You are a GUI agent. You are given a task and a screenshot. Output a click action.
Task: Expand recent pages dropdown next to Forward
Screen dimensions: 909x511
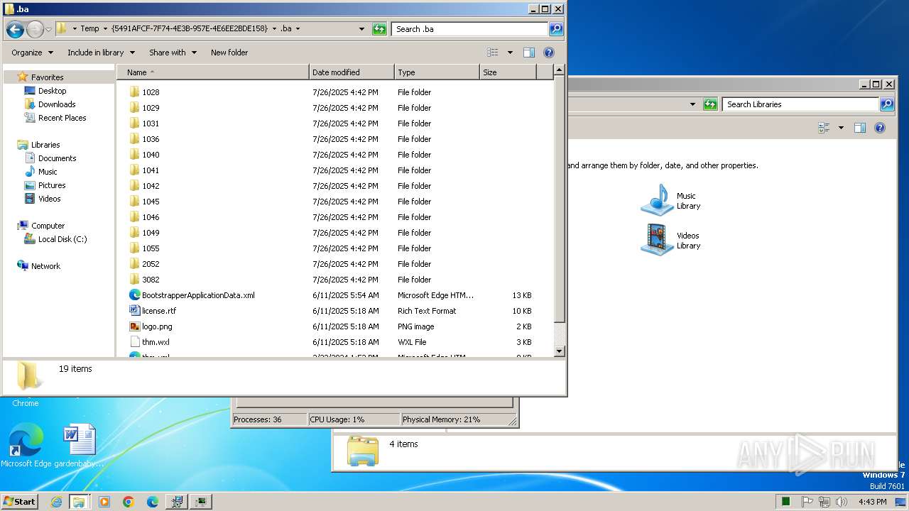[x=49, y=29]
